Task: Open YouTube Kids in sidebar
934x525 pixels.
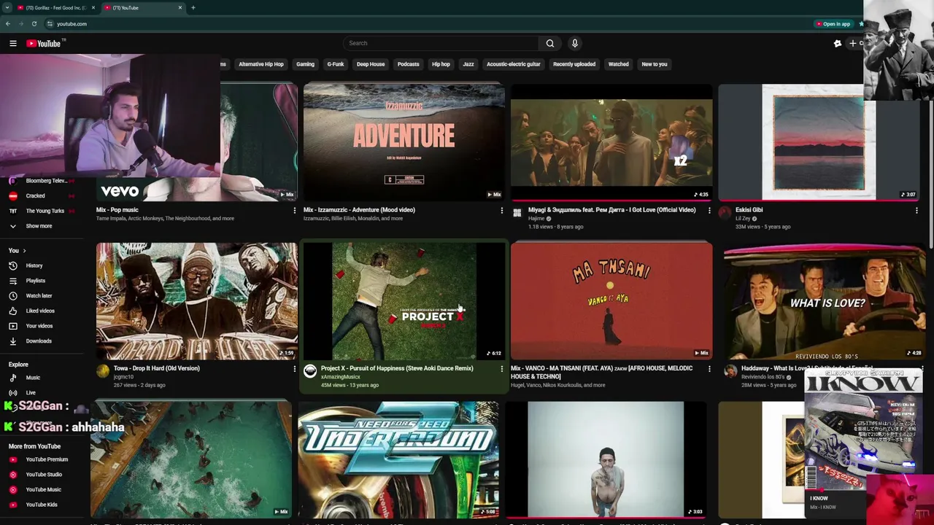Action: (x=42, y=505)
